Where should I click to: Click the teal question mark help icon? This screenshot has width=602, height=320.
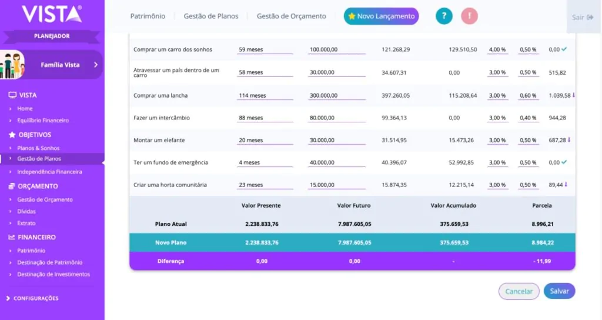(444, 16)
